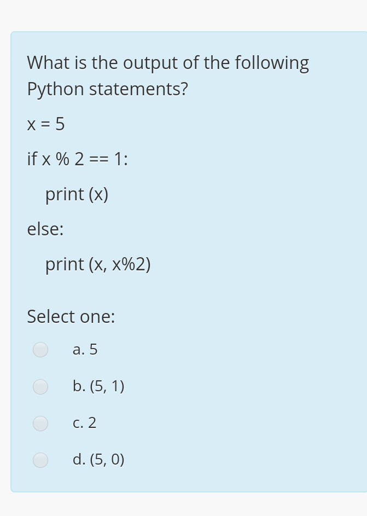Select the radio button for answer c

click(40, 423)
